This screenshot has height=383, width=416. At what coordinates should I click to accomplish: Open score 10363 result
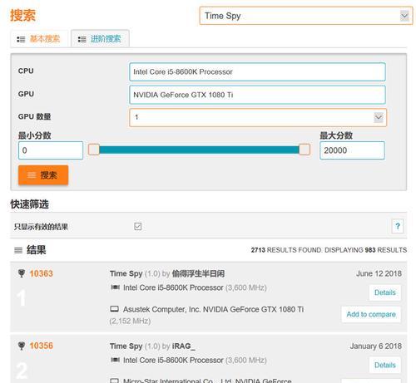point(41,273)
